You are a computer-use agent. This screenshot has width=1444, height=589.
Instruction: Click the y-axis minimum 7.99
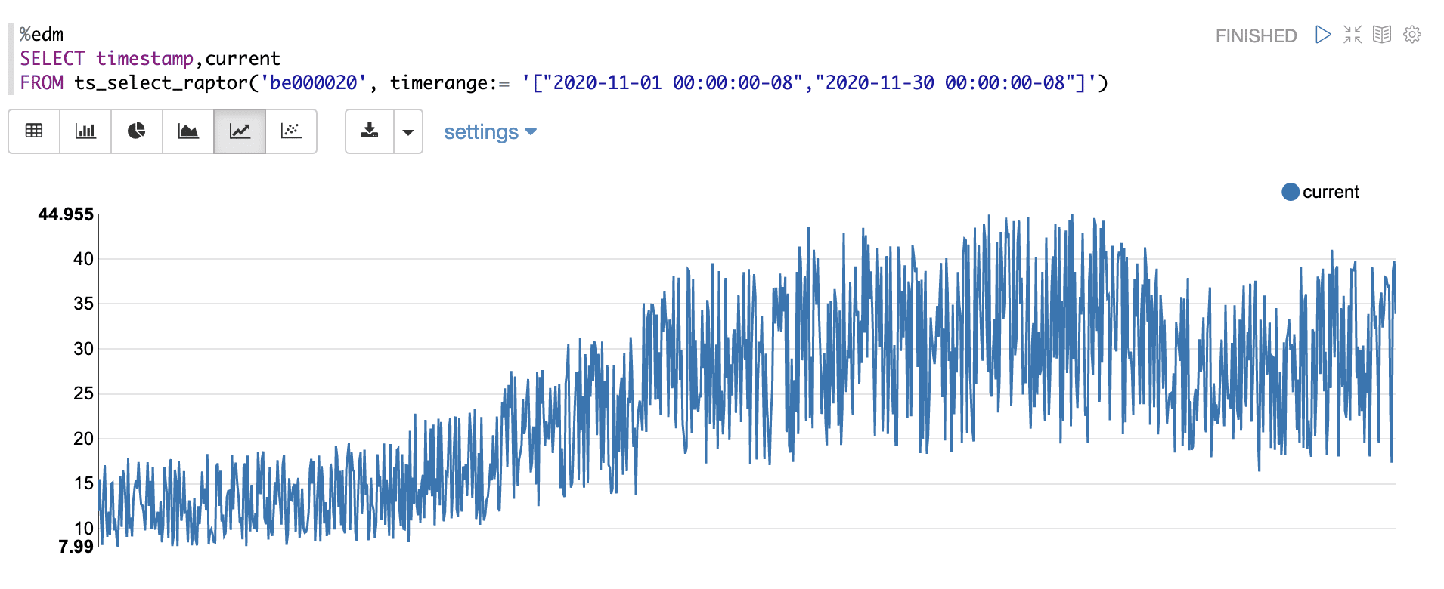76,547
